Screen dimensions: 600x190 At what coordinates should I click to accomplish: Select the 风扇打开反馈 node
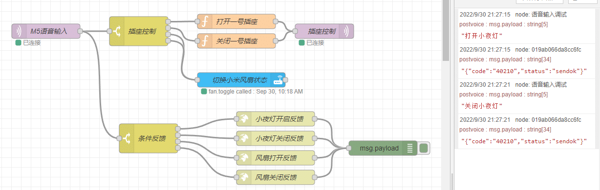pyautogui.click(x=276, y=158)
